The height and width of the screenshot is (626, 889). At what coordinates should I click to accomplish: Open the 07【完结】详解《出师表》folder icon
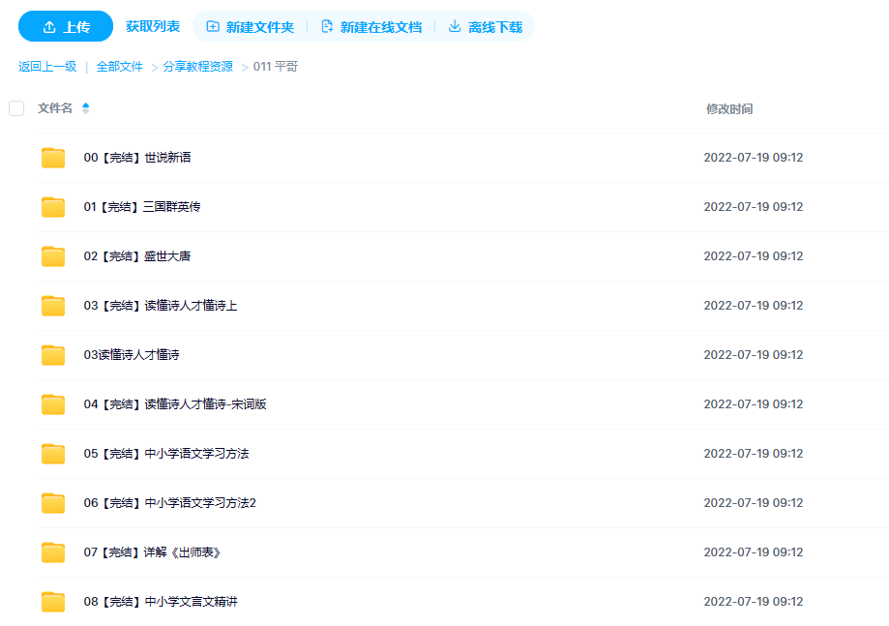(x=52, y=551)
